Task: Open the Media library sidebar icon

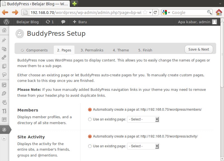Action: 4,49
